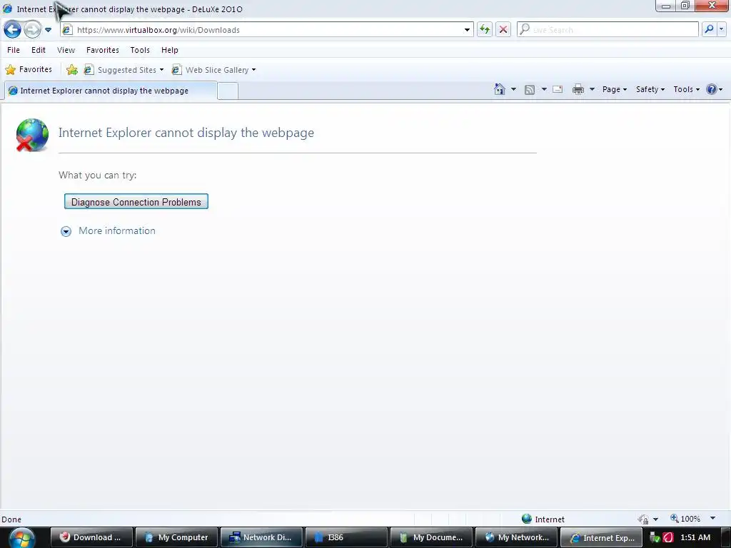Click the Protected Mode status icon
This screenshot has width=731, height=548.
point(644,519)
